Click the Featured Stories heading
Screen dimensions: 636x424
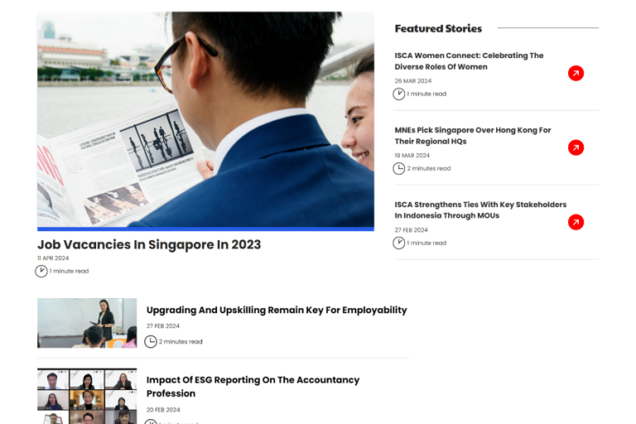[438, 28]
